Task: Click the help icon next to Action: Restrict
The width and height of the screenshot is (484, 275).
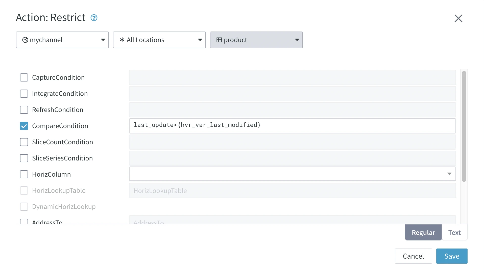Action: pos(94,18)
